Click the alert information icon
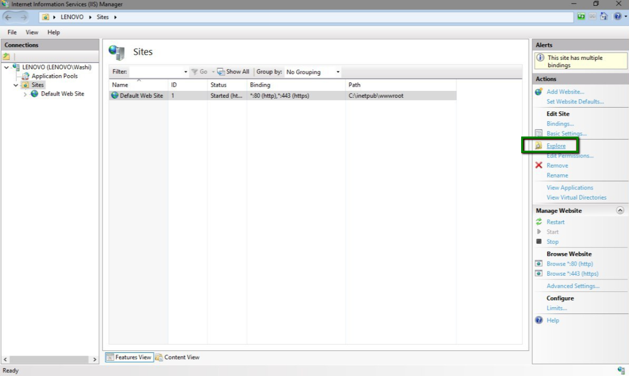Viewport: 629px width, 376px height. tap(540, 58)
